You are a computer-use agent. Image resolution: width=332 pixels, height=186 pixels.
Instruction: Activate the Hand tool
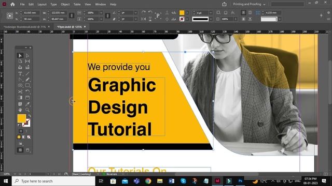20,110
